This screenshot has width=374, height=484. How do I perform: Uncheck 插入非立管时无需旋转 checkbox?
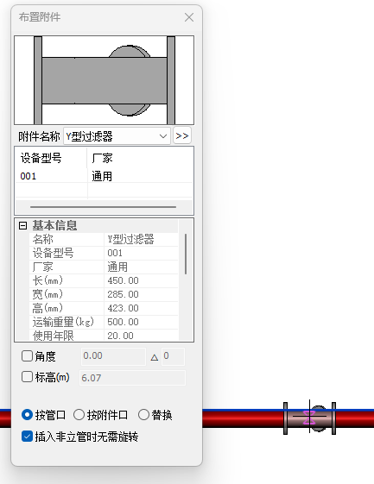(27, 437)
